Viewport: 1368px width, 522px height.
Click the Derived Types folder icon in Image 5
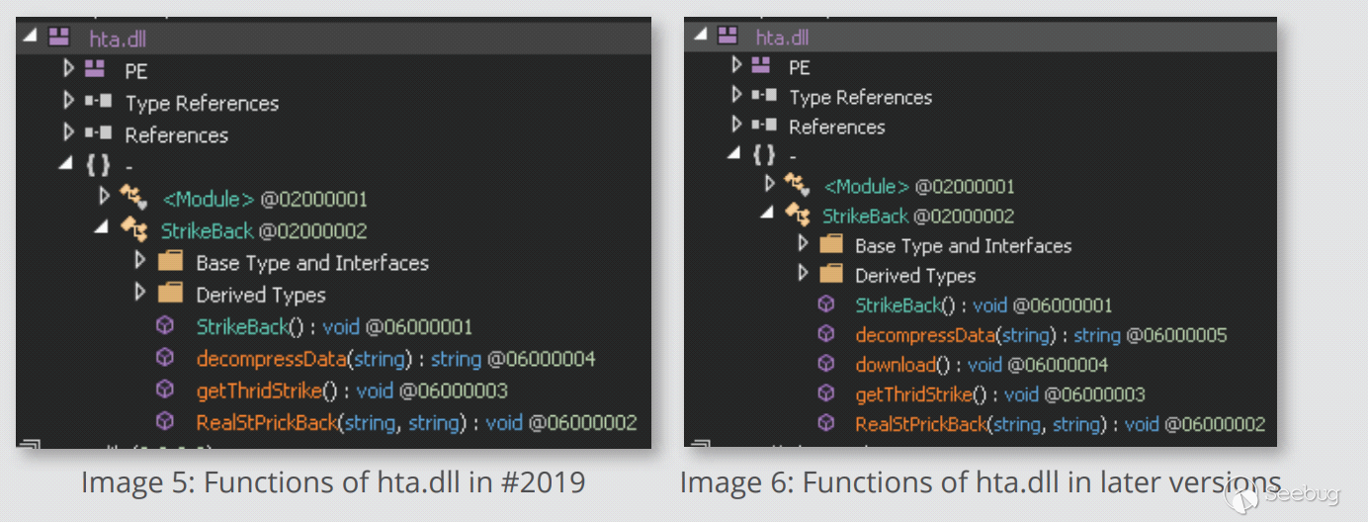[x=171, y=294]
